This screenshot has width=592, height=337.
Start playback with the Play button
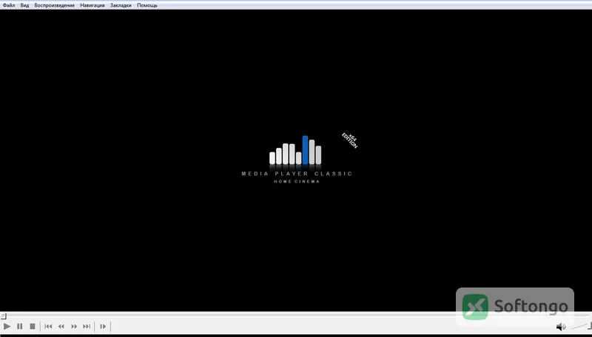pyautogui.click(x=7, y=327)
